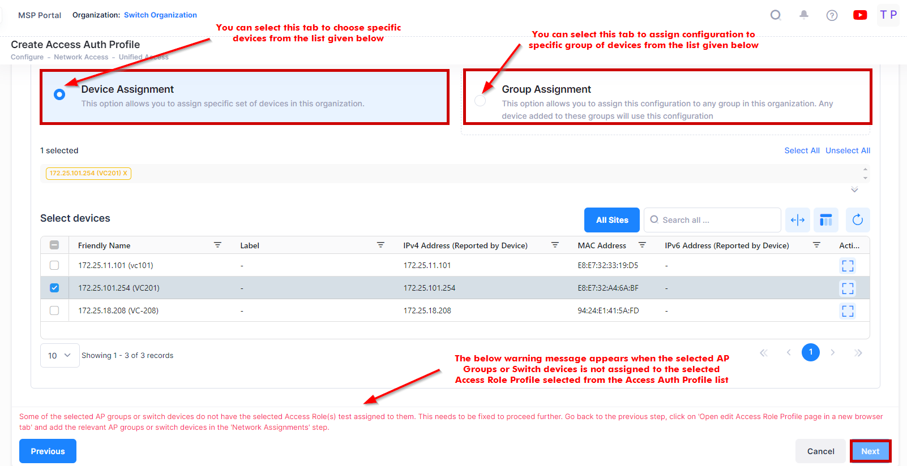Select the Device Assignment radio button
Image resolution: width=907 pixels, height=466 pixels.
59,94
